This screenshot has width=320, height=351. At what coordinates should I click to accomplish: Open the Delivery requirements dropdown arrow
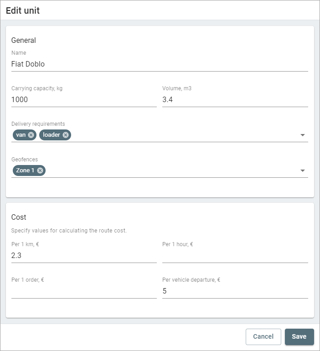coord(303,135)
